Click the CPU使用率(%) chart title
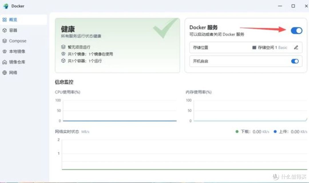The width and height of the screenshot is (309, 183). [x=68, y=92]
